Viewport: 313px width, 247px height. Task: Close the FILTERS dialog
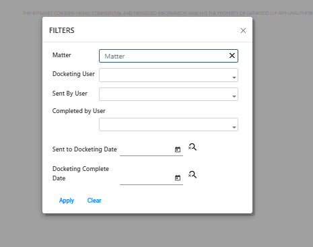pyautogui.click(x=243, y=30)
